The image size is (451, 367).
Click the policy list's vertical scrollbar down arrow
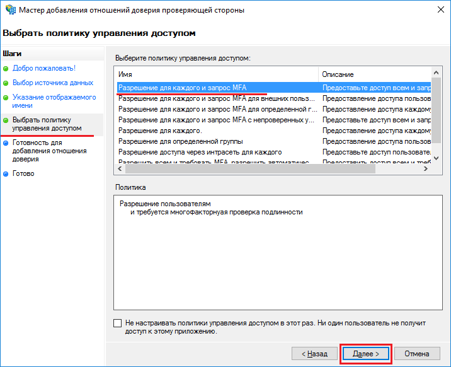click(437, 158)
